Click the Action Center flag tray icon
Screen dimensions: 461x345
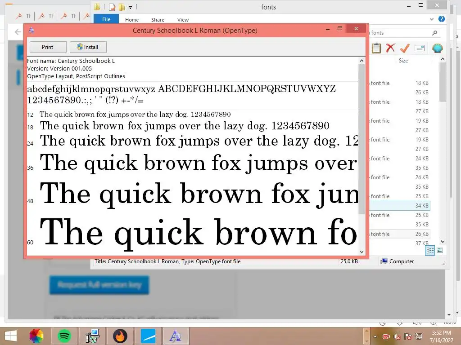408,336
